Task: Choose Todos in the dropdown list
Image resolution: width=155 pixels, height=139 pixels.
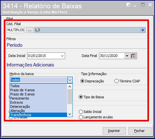Action: (x=38, y=86)
